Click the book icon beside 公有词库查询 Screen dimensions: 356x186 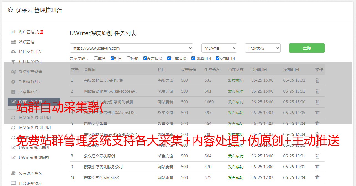(x=13, y=173)
